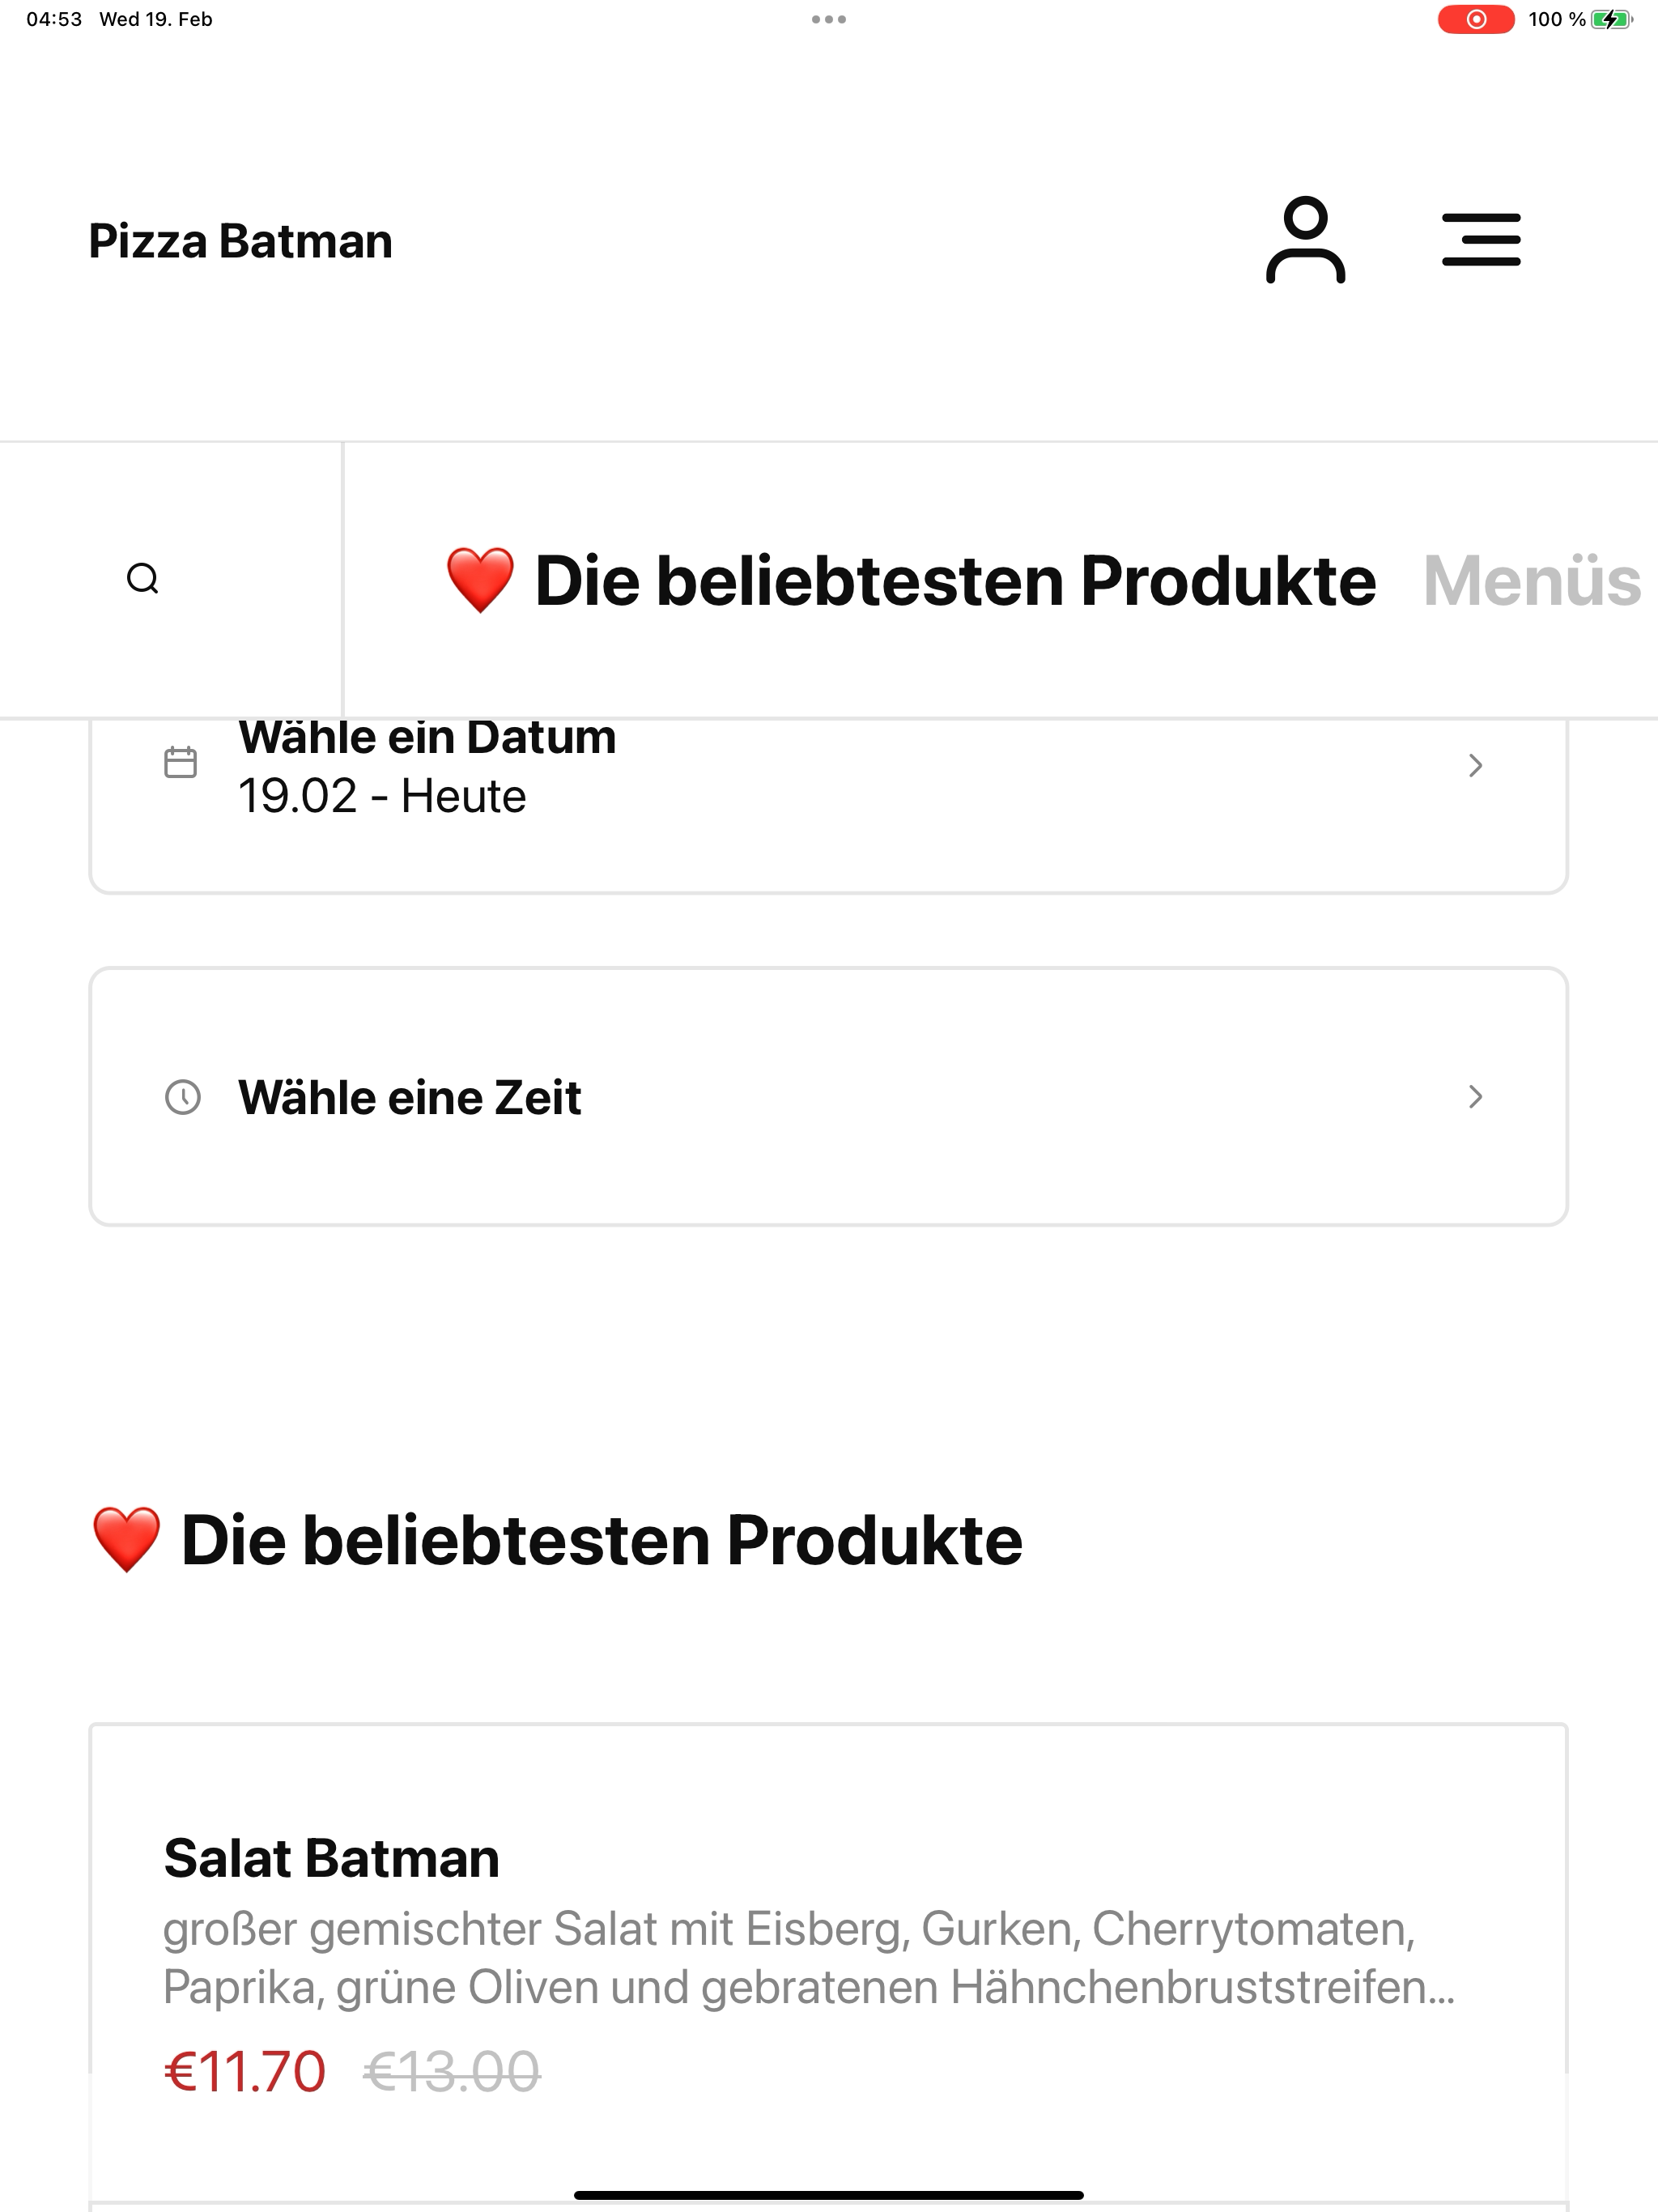Switch to the Menüs category tab
Screen dimensions: 1658x2212
pyautogui.click(x=1531, y=581)
